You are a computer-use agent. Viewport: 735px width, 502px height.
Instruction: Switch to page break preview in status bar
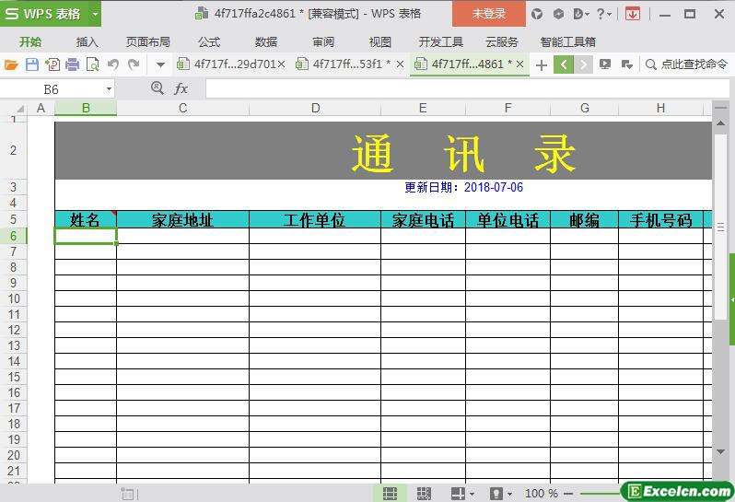424,493
